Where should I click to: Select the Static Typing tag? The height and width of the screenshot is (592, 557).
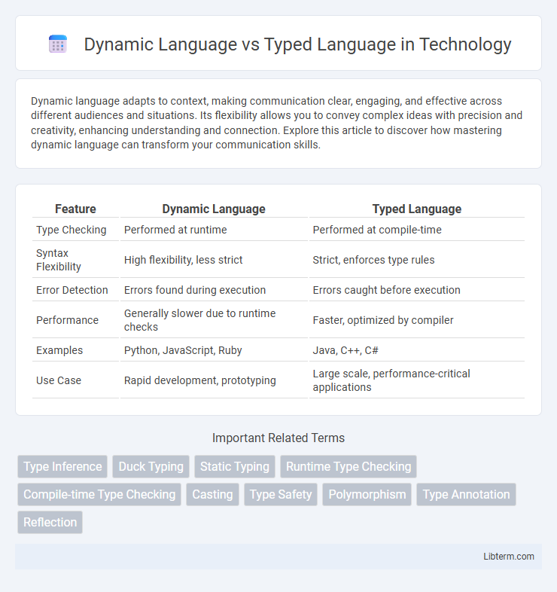235,466
